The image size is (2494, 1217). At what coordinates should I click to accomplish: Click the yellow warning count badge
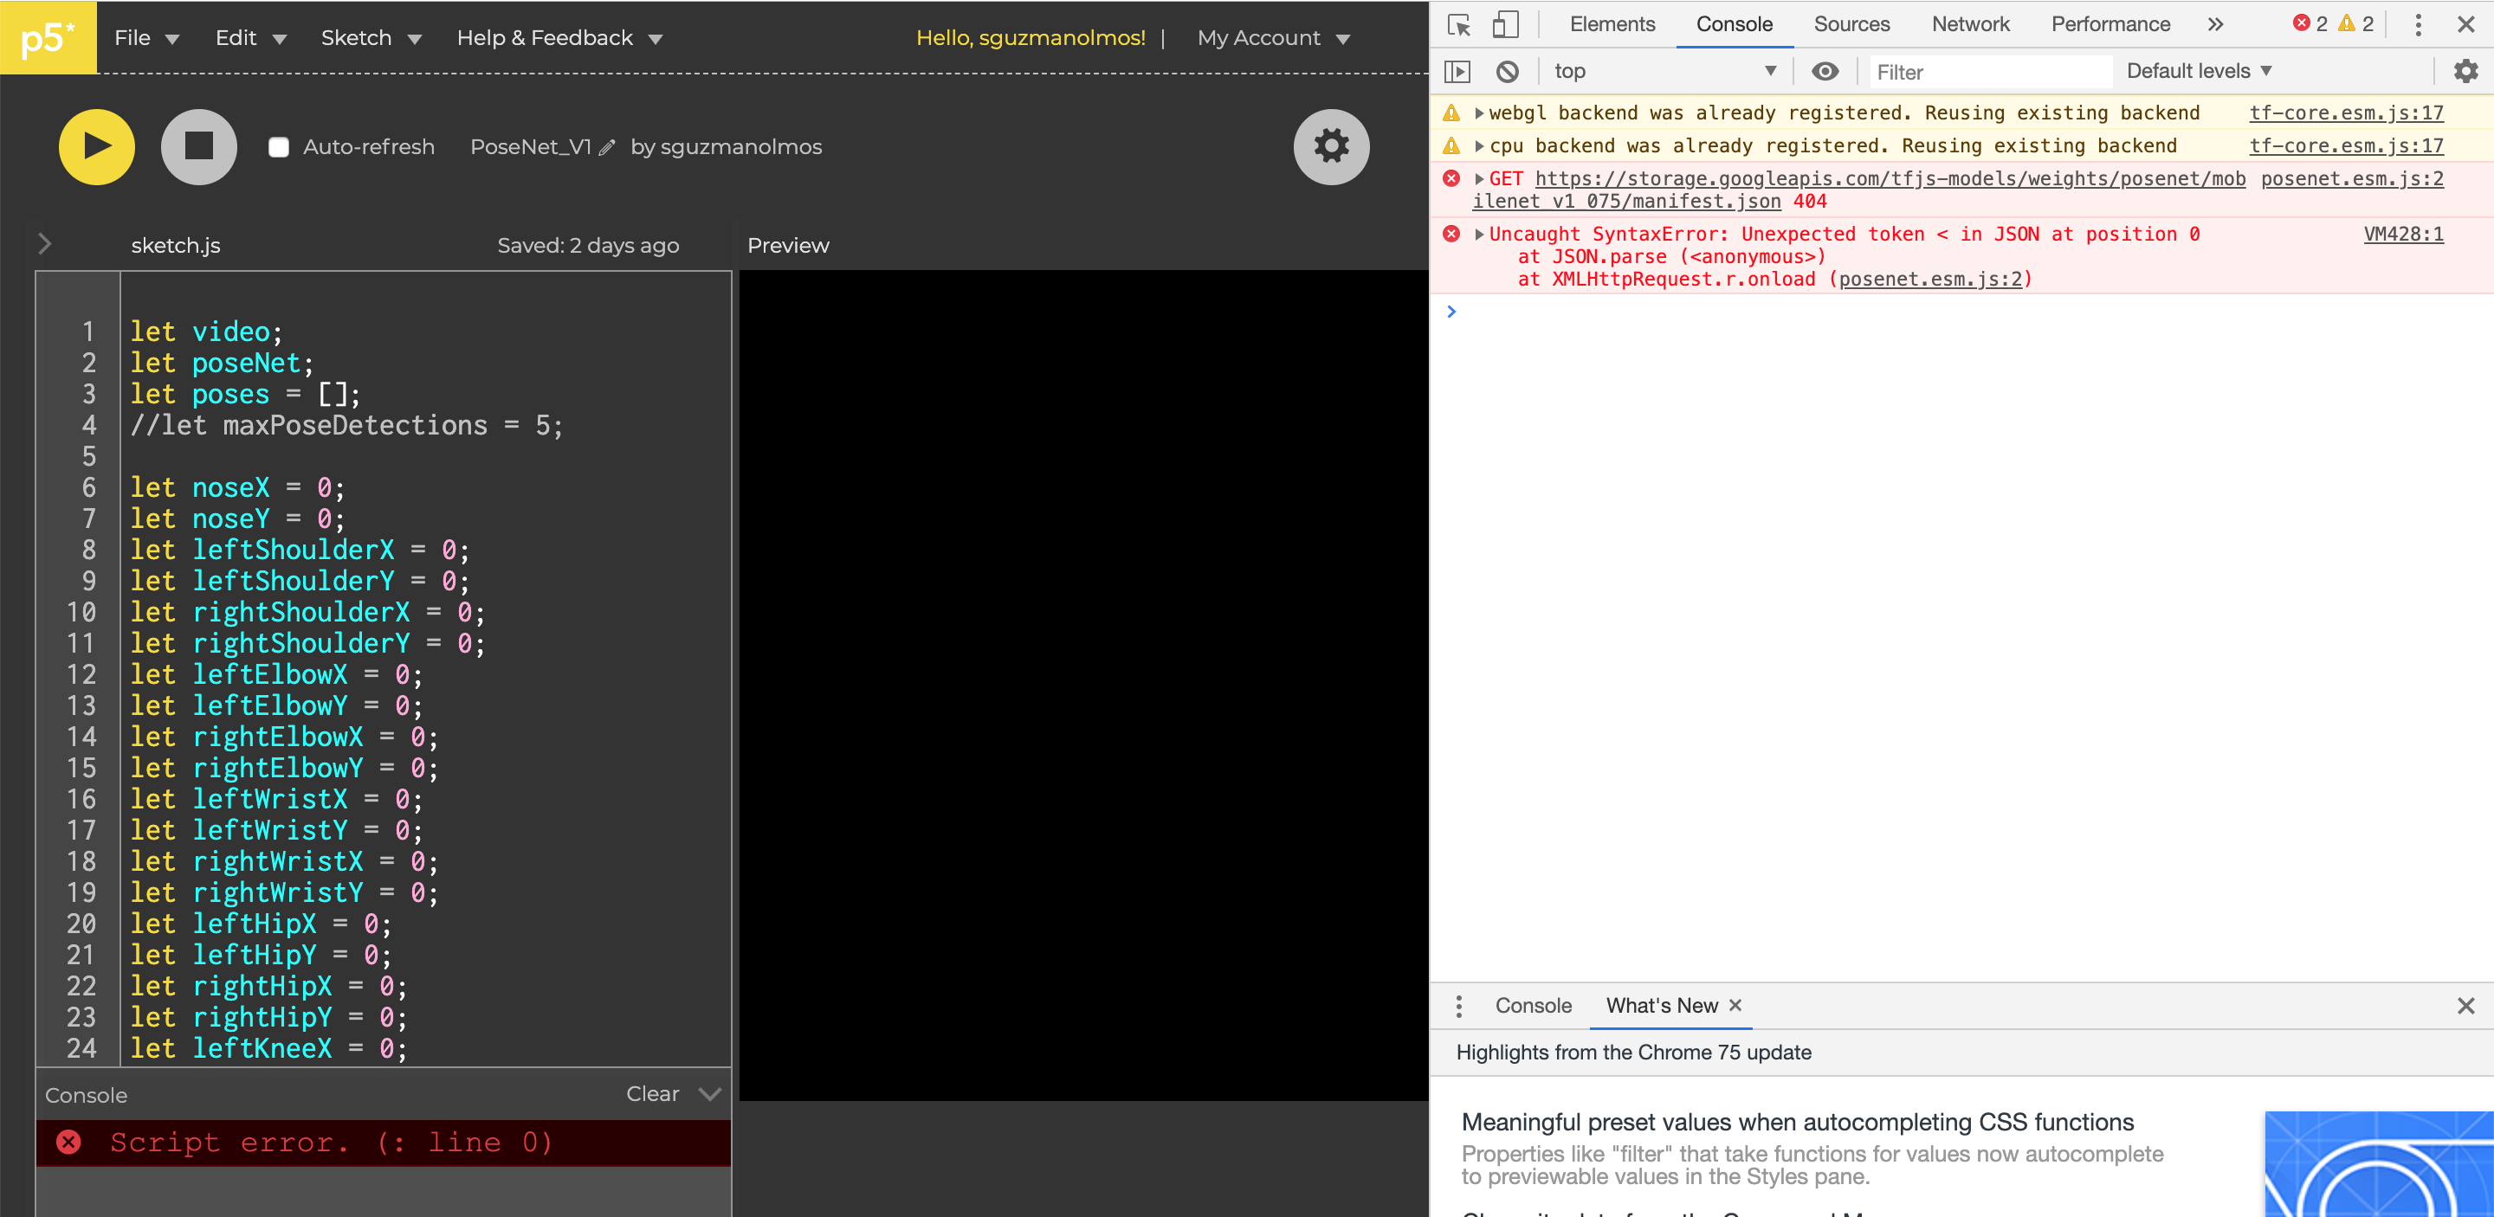click(2355, 24)
